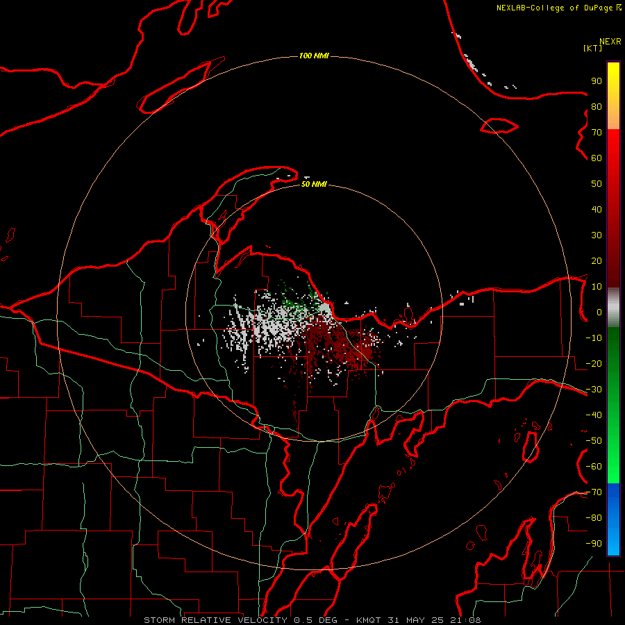Click the positive 60 scale value
625x625 pixels.
coord(597,158)
